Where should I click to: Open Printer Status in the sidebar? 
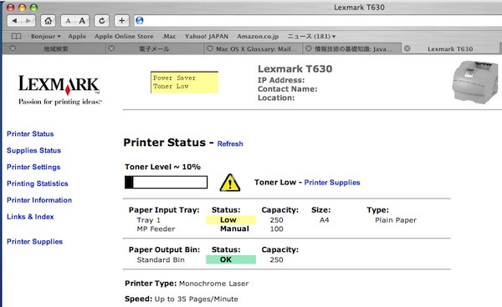[30, 133]
